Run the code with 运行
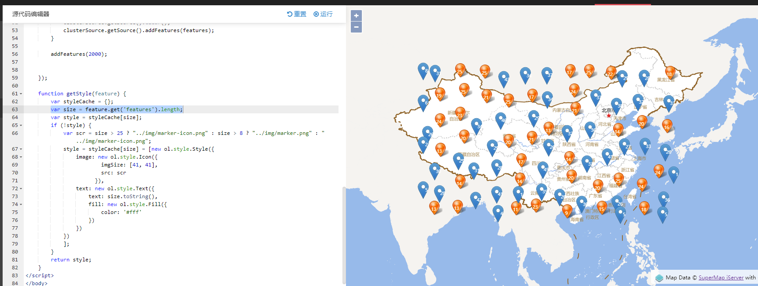The width and height of the screenshot is (758, 286). tap(323, 14)
